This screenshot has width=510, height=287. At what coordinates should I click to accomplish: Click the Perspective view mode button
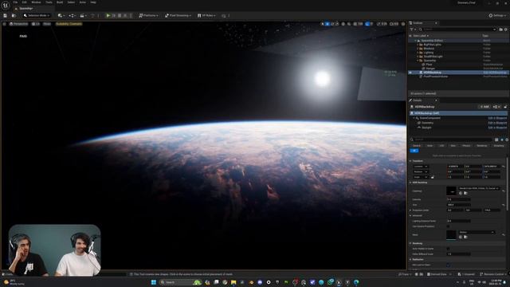tap(18, 24)
